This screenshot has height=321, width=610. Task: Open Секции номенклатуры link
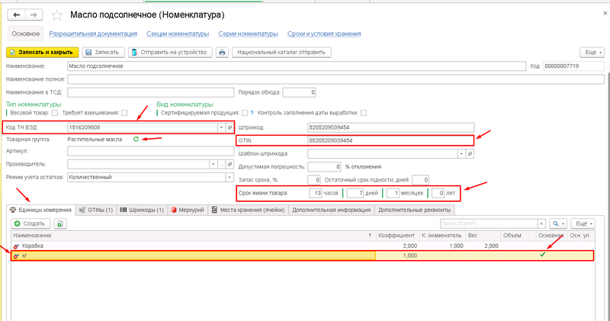pyautogui.click(x=178, y=34)
